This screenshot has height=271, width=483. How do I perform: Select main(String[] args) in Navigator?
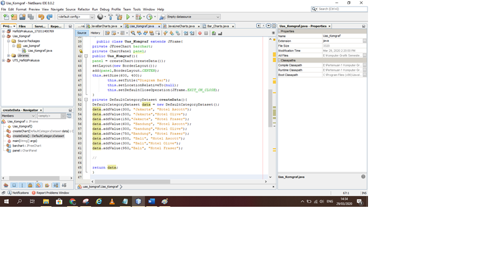[25, 141]
